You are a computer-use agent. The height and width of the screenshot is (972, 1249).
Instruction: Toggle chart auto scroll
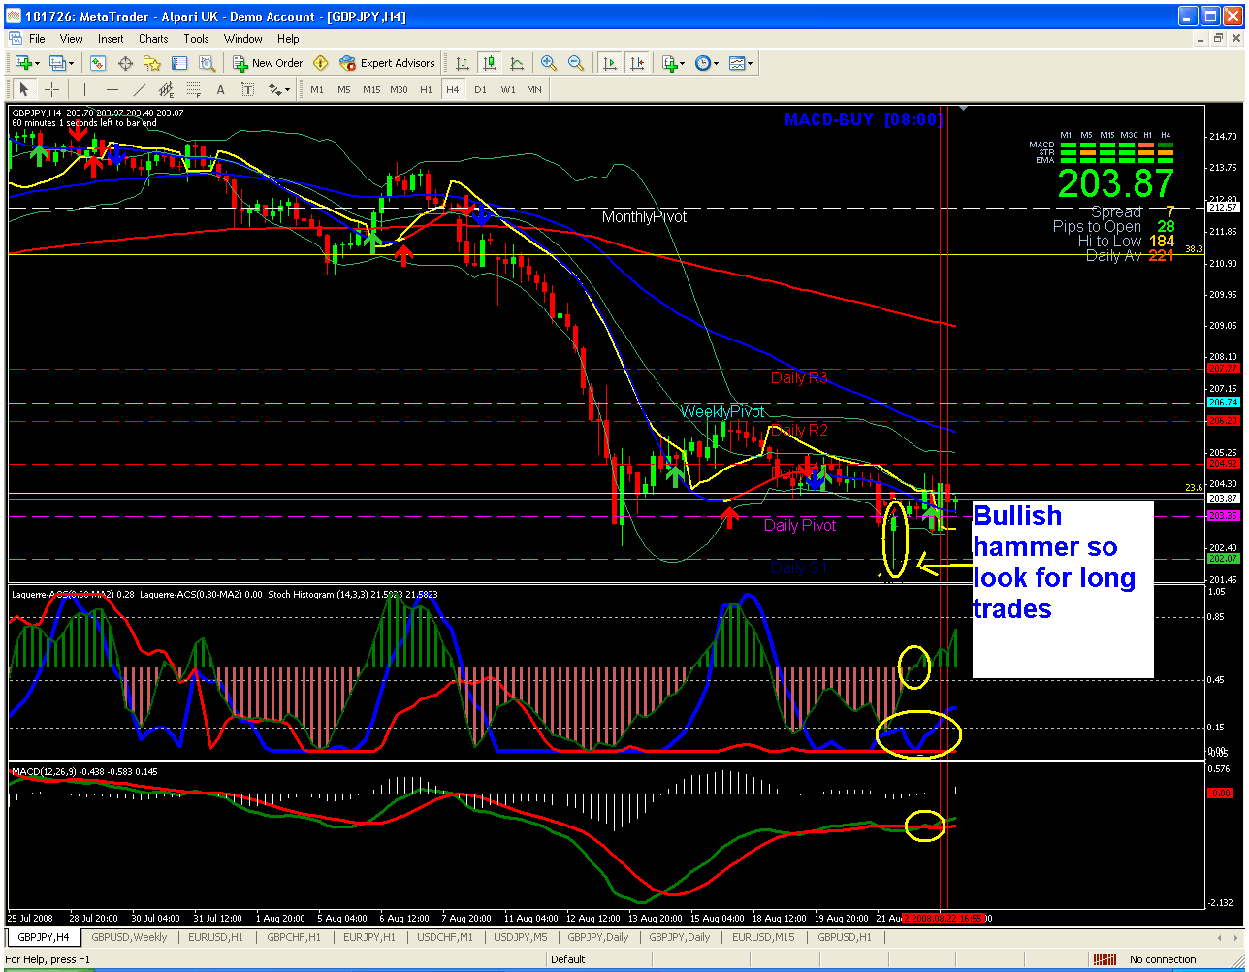pyautogui.click(x=610, y=63)
